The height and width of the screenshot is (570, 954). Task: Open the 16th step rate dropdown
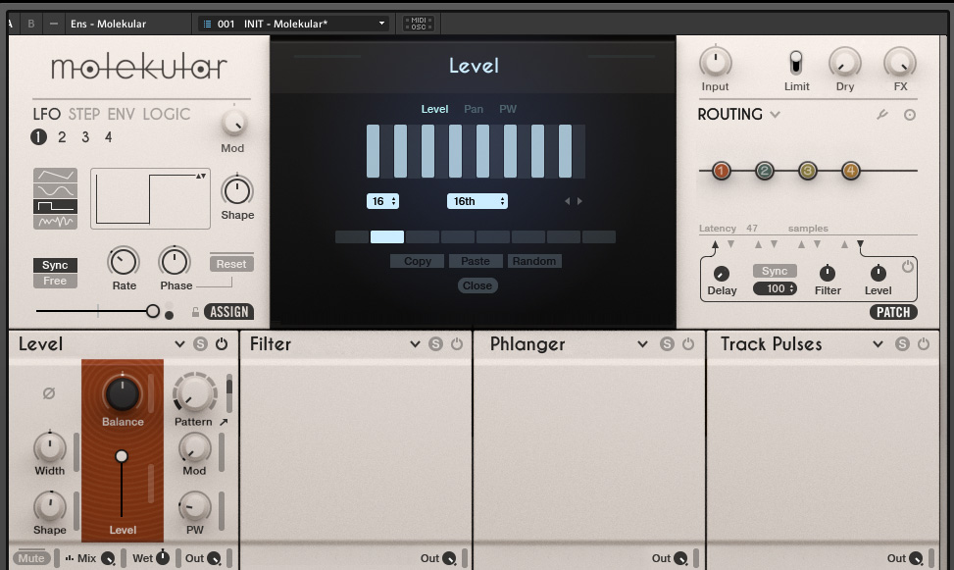[x=477, y=201]
